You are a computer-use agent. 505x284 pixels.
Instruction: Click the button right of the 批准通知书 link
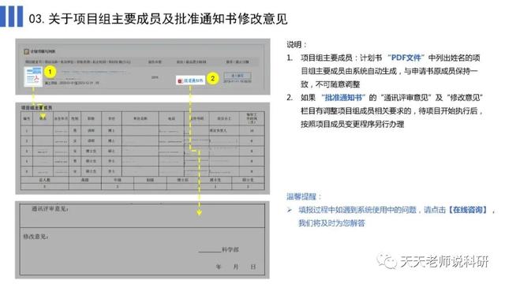point(238,76)
